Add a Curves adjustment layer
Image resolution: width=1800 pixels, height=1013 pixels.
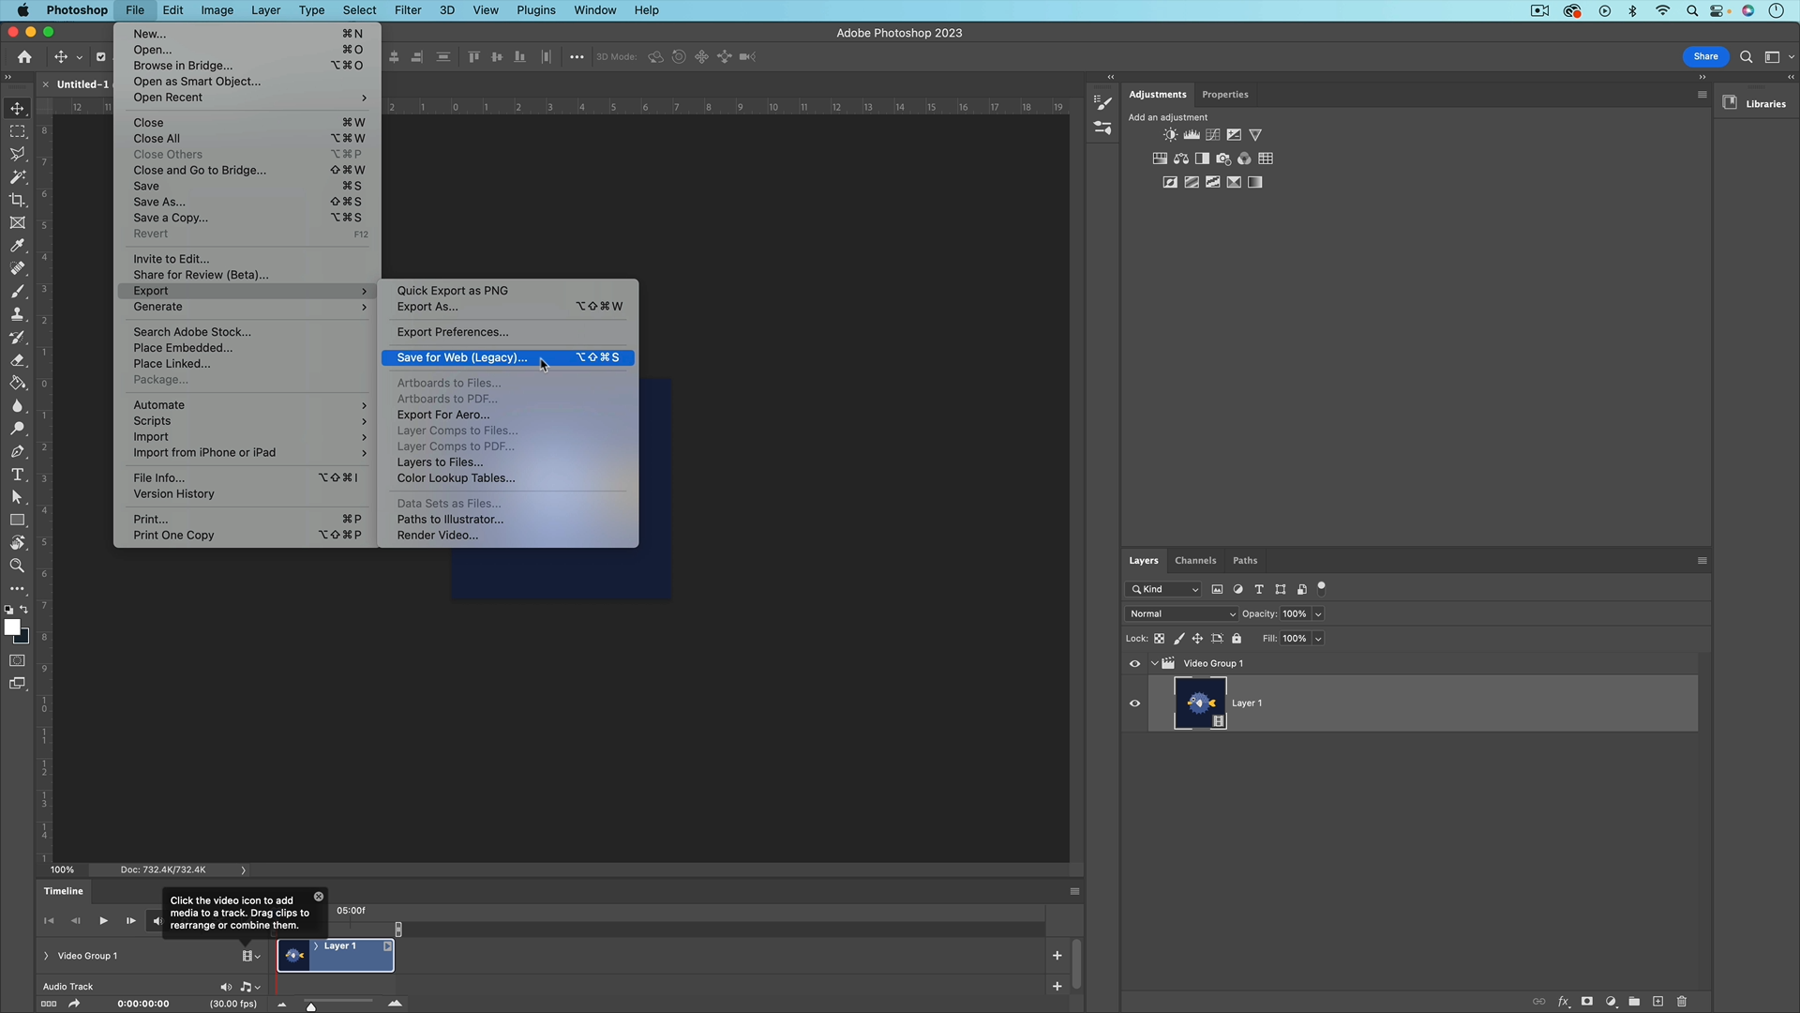click(x=1213, y=134)
